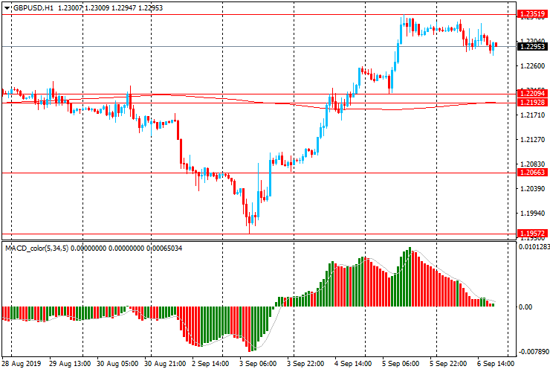Screen dimensions: 550x372
Task: Click the 1.20830 price axis value
Action: tap(532, 164)
